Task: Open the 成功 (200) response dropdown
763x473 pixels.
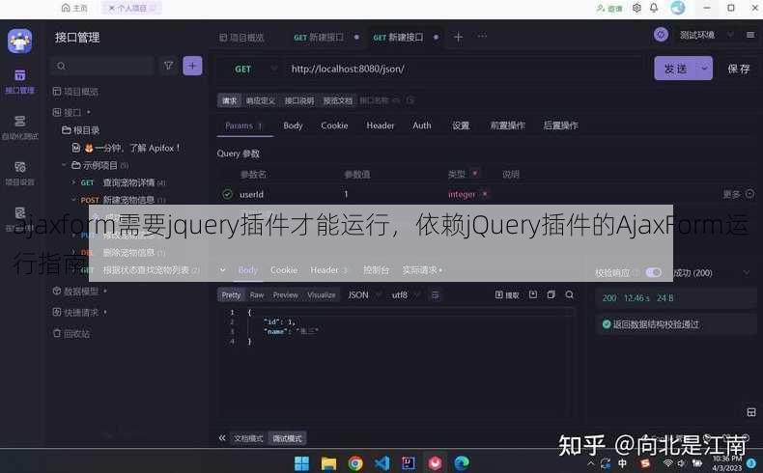Action: [712, 273]
